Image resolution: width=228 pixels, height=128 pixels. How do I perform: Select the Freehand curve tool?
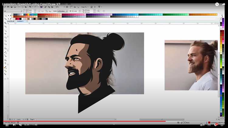[x=5, y=30]
